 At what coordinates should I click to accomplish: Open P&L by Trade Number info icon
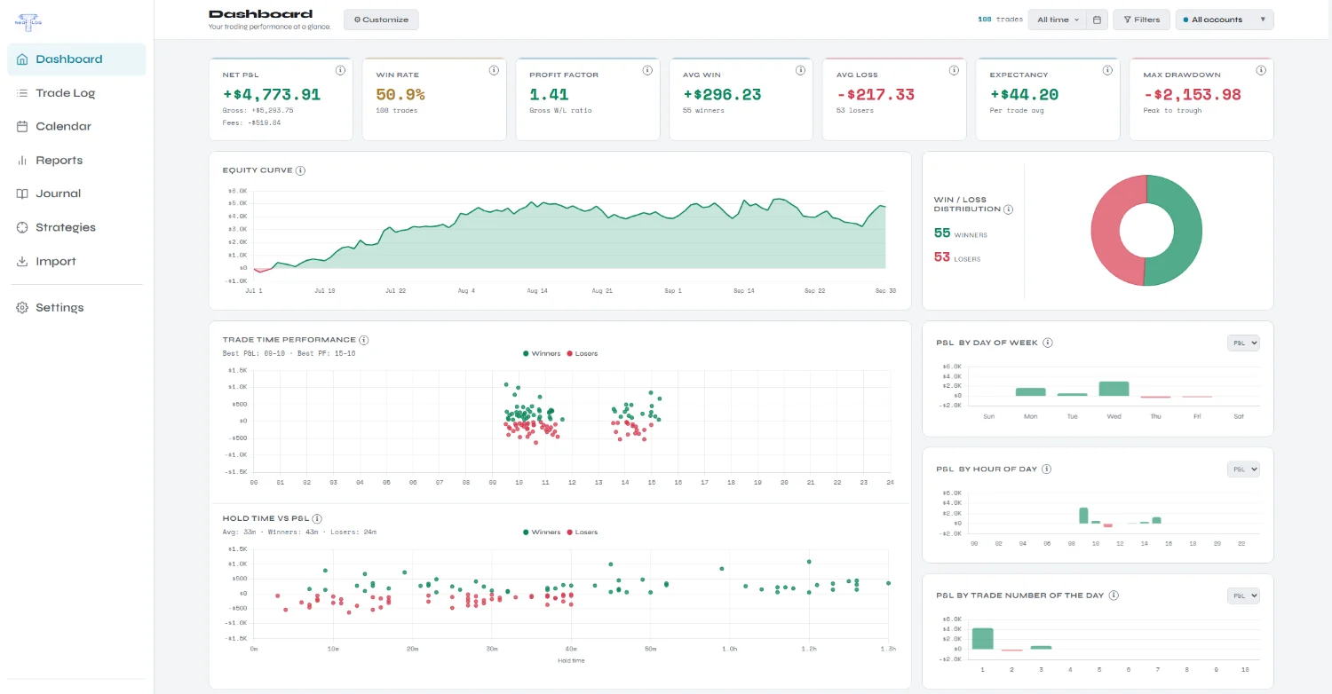(x=1114, y=595)
